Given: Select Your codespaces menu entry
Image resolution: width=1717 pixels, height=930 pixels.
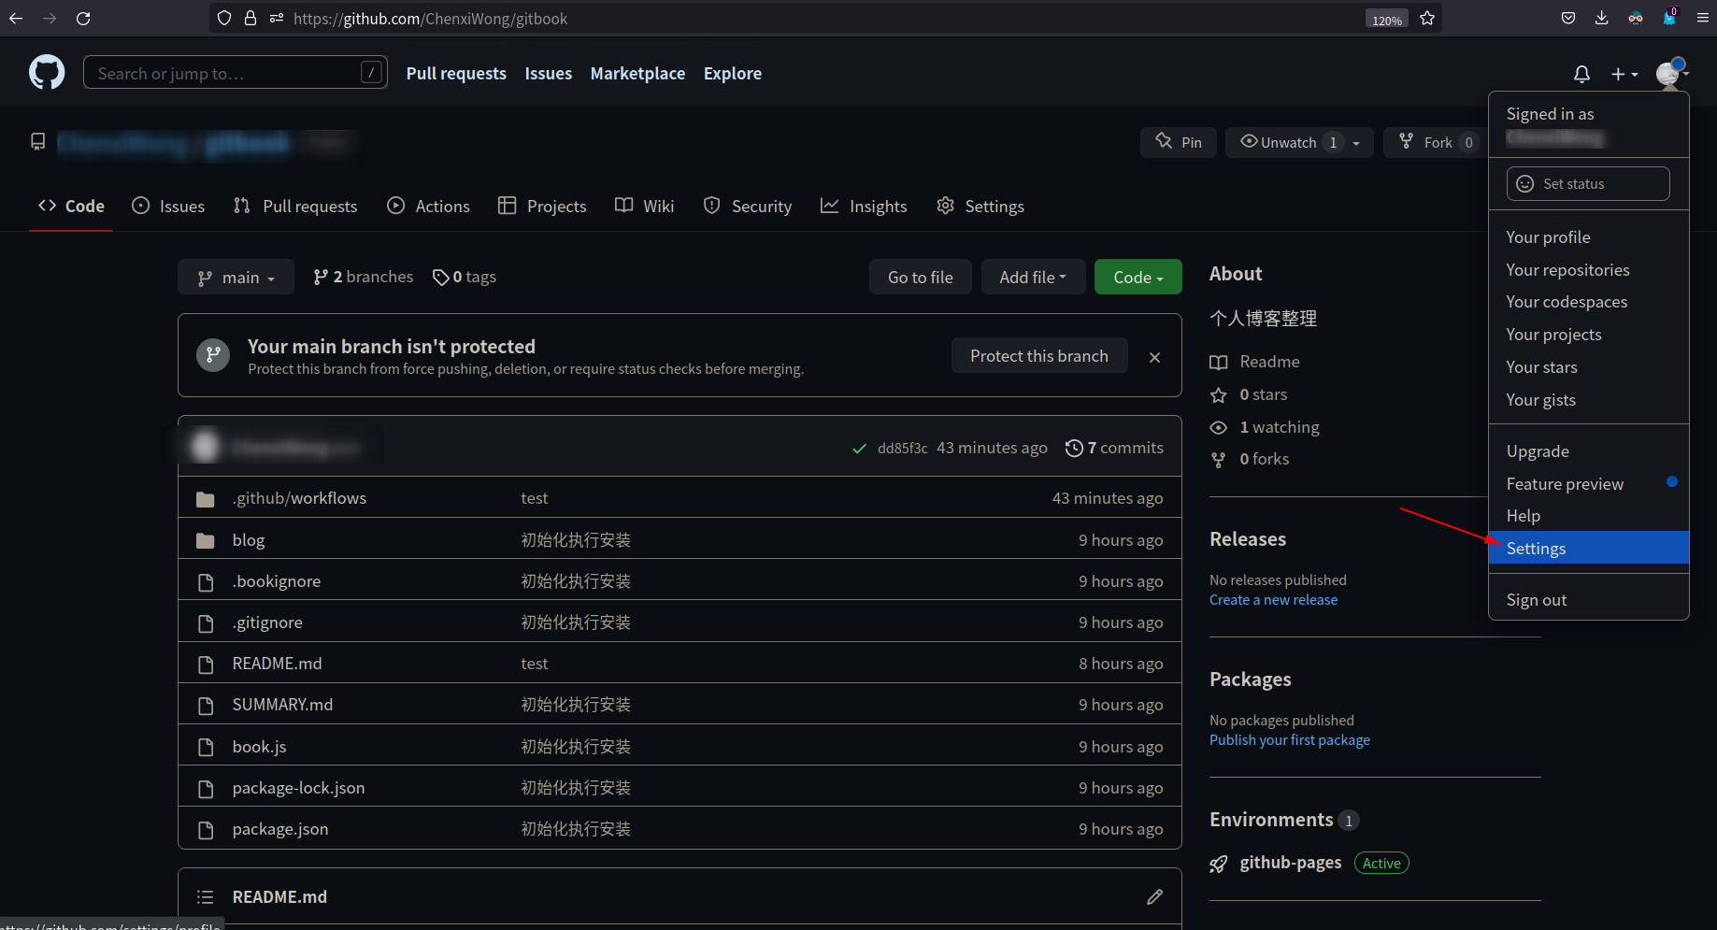Looking at the screenshot, I should tap(1589, 302).
